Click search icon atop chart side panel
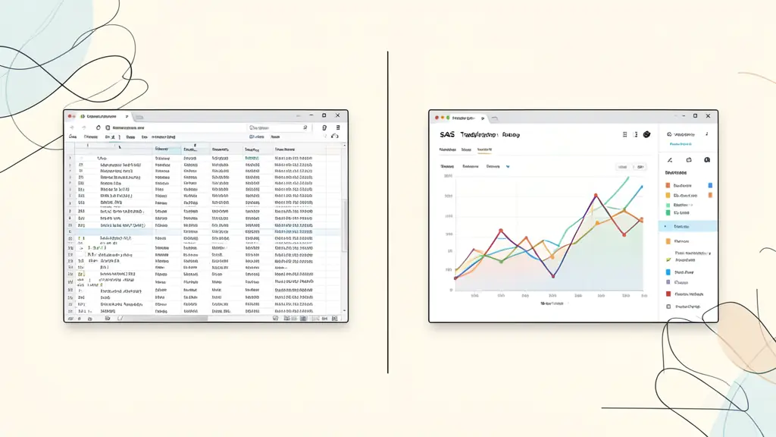The width and height of the screenshot is (776, 437). coord(669,134)
